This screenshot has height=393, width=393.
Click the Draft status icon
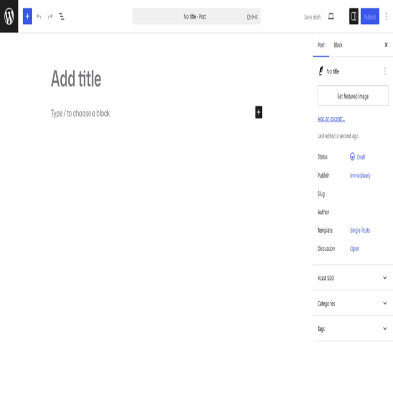352,157
